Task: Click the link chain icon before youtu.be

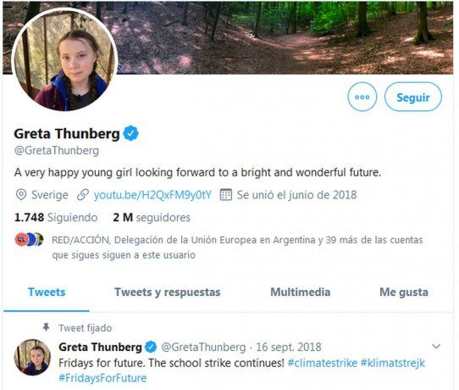Action: 83,195
